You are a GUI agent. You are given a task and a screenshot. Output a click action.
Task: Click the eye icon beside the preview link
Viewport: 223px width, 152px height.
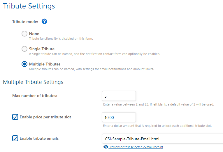106,147
